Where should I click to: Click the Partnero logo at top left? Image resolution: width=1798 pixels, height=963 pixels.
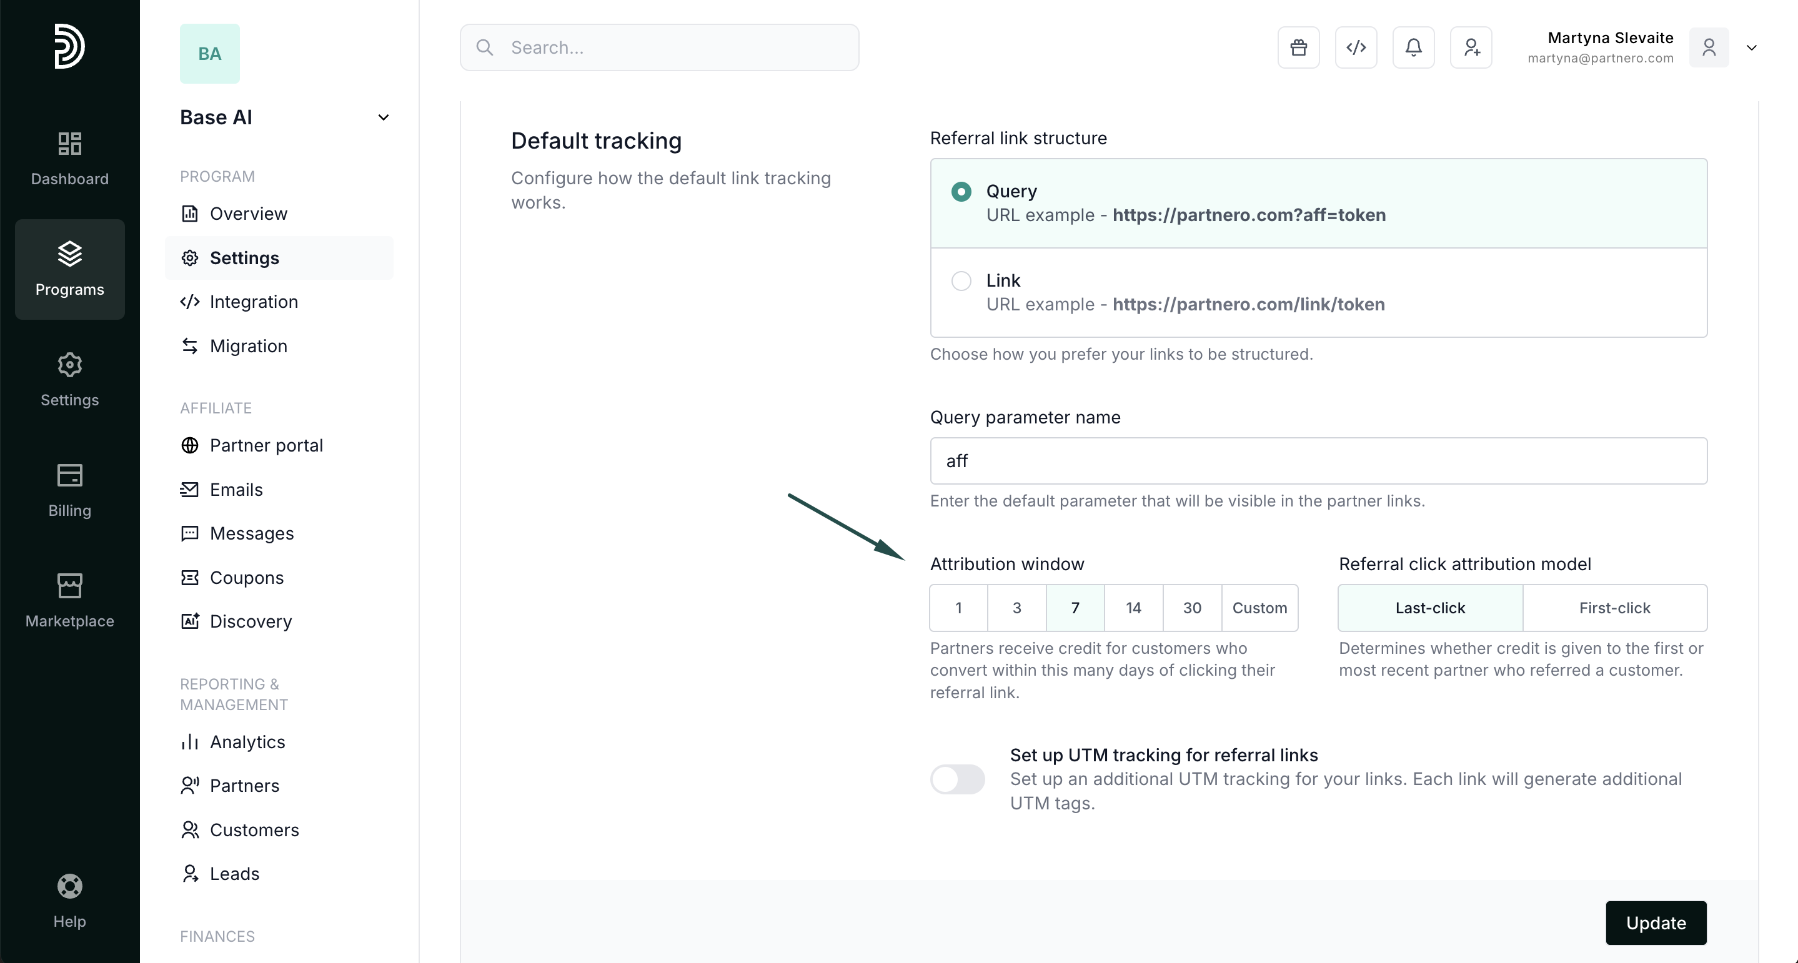coord(70,46)
